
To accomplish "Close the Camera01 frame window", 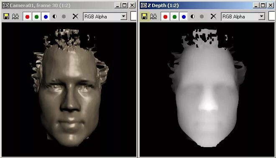I will pyautogui.click(x=132, y=5).
